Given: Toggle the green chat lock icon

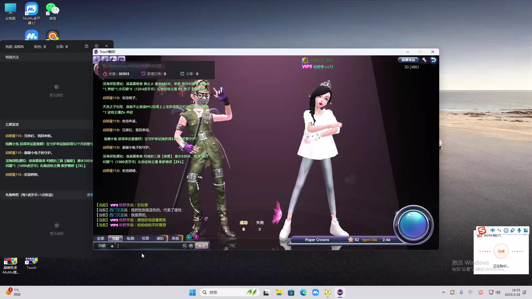Looking at the screenshot, I should pyautogui.click(x=189, y=237).
